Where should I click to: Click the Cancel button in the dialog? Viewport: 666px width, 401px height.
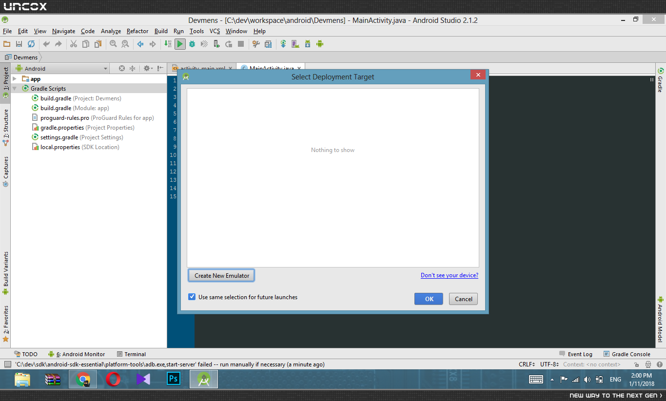coord(464,299)
